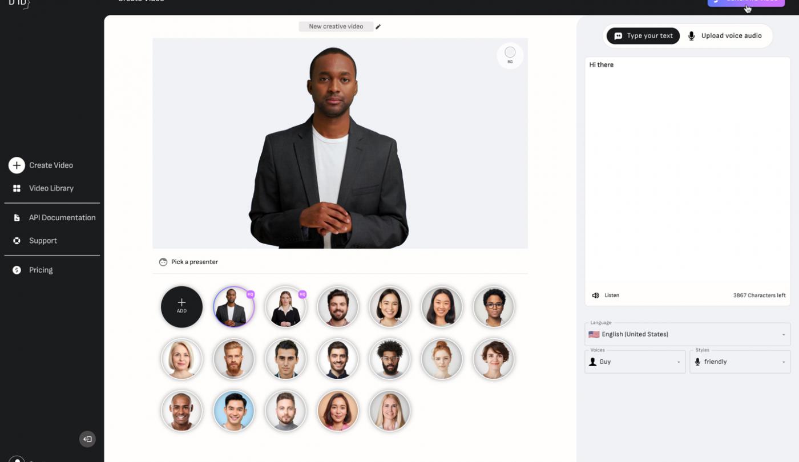
Task: Click the Support lifebuoy icon
Action: click(17, 241)
